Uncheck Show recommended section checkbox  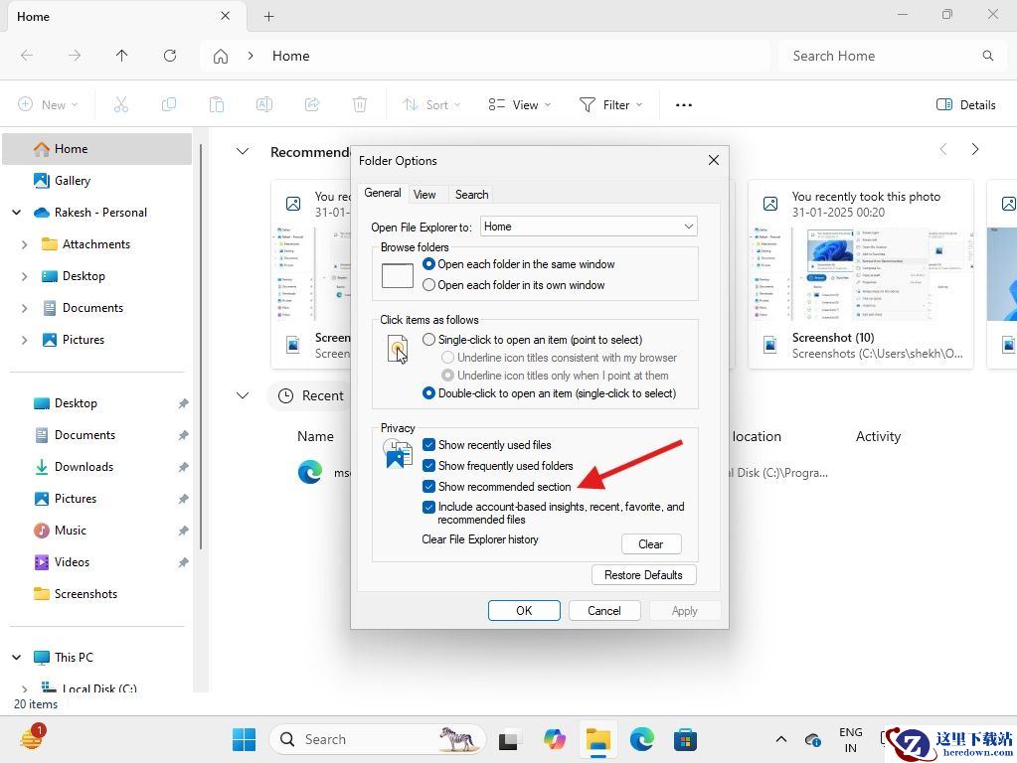[x=429, y=487]
